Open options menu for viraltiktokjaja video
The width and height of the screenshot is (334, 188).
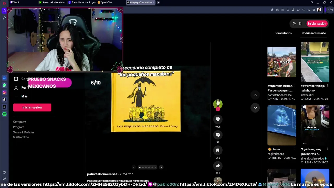pos(328,86)
